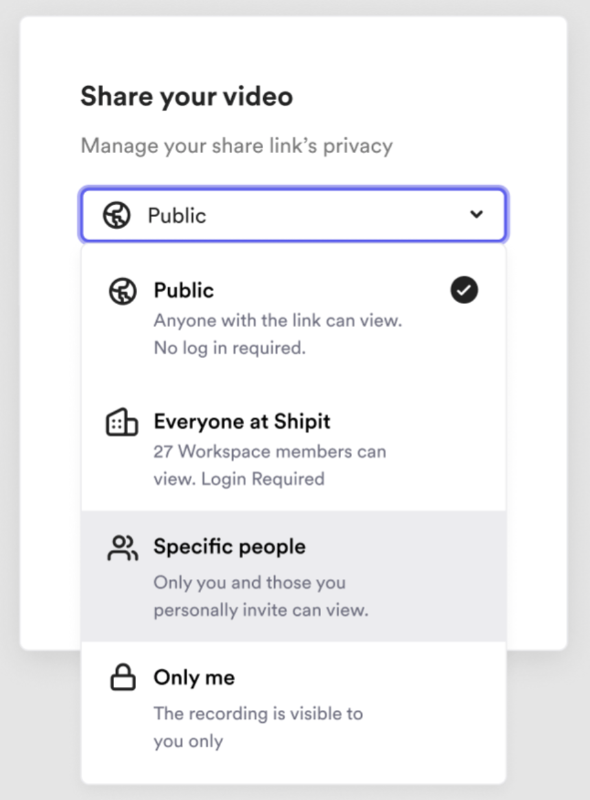This screenshot has height=800, width=590.
Task: Click the 'Share your video' heading
Action: tap(187, 97)
